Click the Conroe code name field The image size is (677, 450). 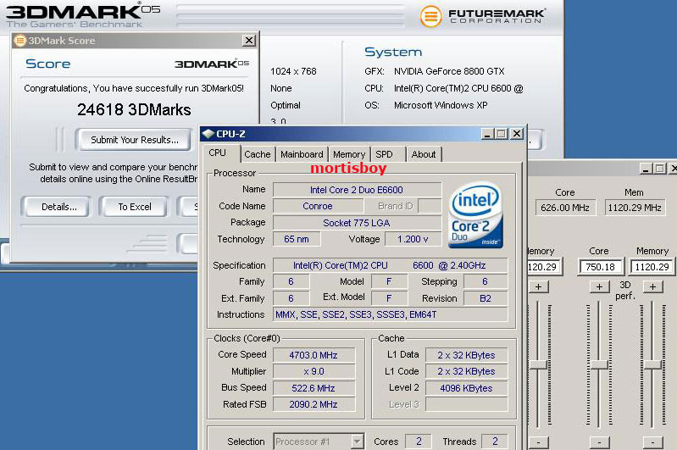[318, 206]
